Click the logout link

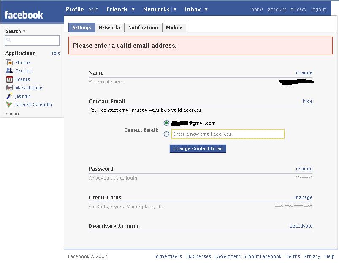click(x=318, y=9)
